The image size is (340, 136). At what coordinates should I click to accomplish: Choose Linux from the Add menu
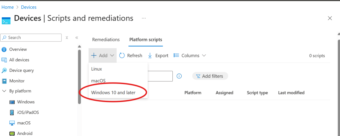(x=96, y=69)
